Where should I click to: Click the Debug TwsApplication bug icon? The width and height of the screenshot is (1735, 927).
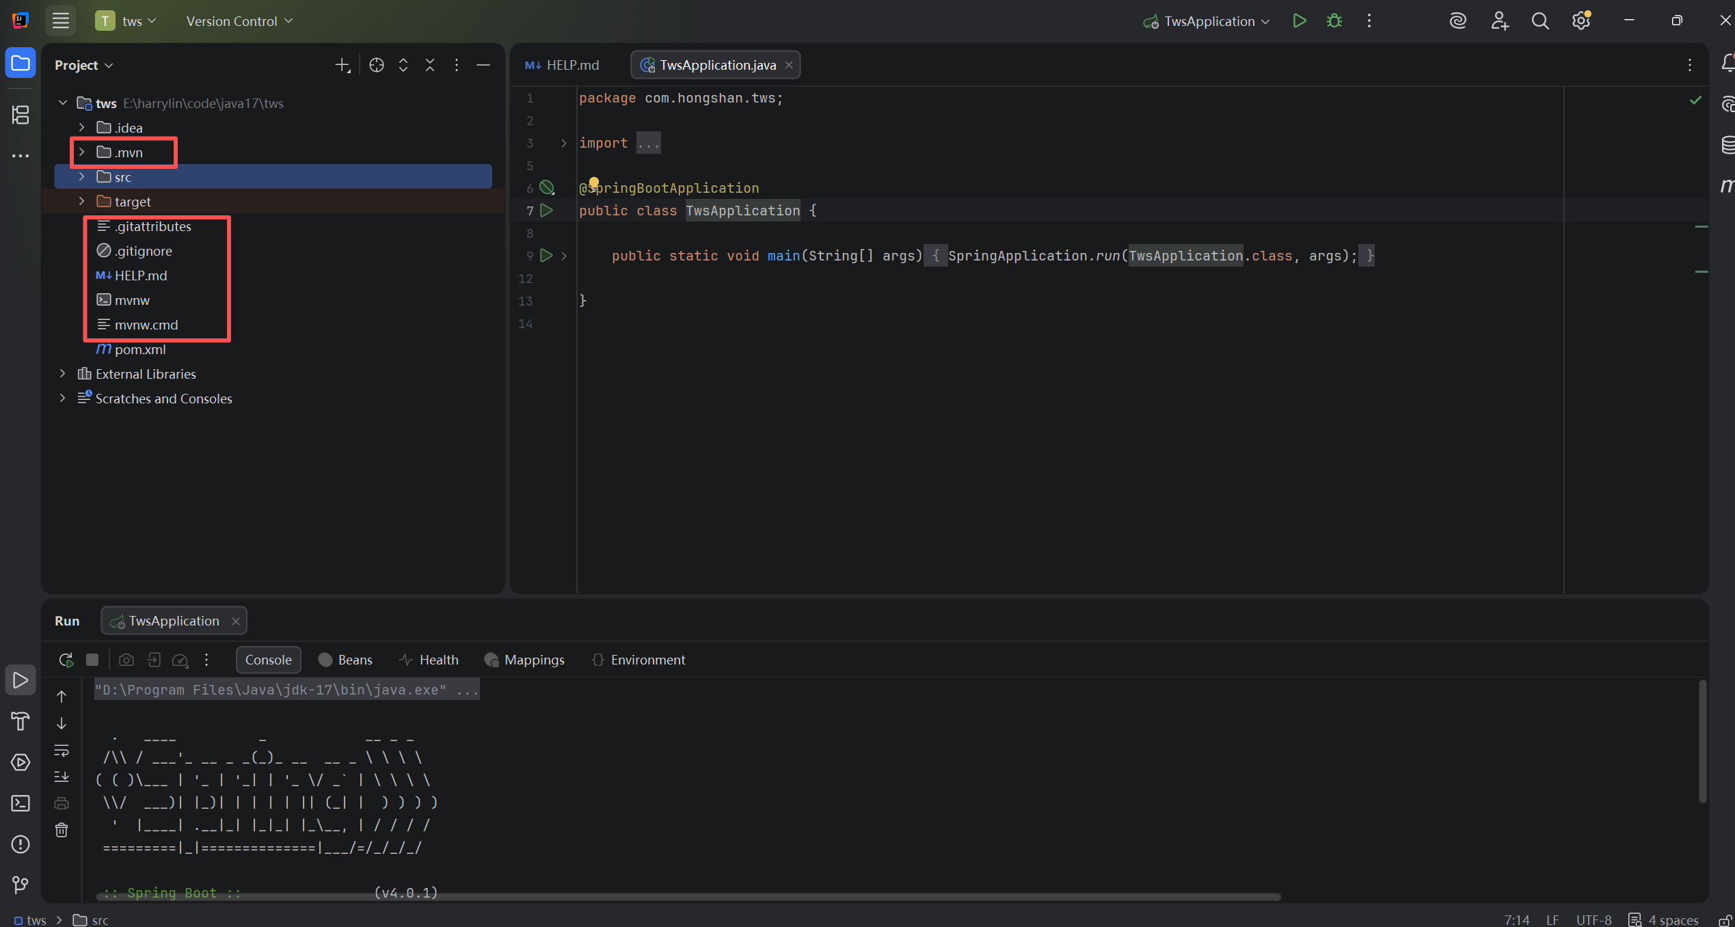tap(1334, 21)
